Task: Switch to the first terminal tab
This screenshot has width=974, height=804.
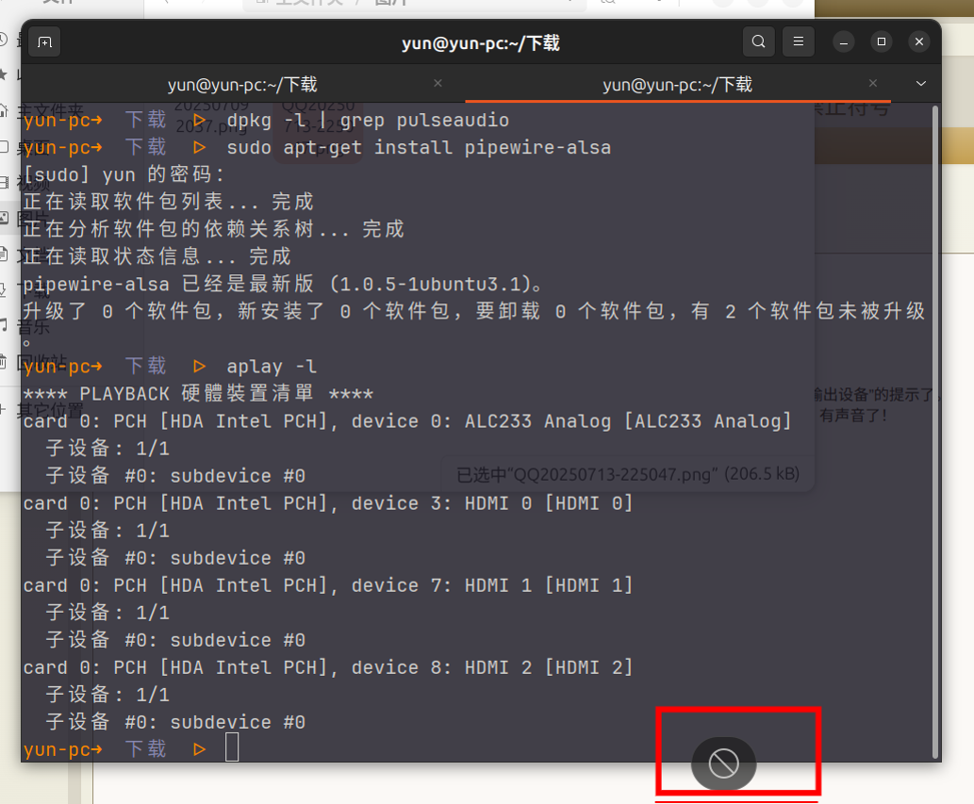Action: [x=242, y=84]
